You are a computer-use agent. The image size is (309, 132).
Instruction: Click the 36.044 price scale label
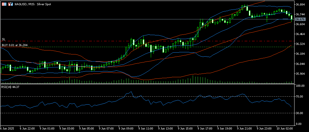coord(300,64)
